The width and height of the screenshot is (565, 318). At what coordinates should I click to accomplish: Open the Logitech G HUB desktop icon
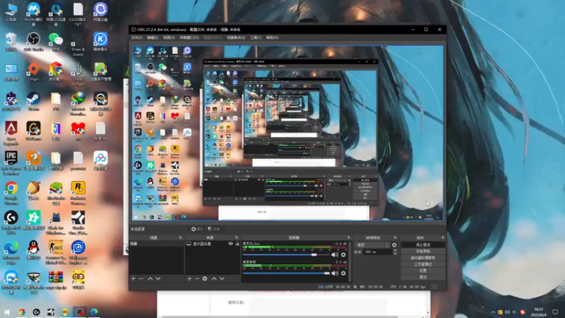pyautogui.click(x=11, y=223)
